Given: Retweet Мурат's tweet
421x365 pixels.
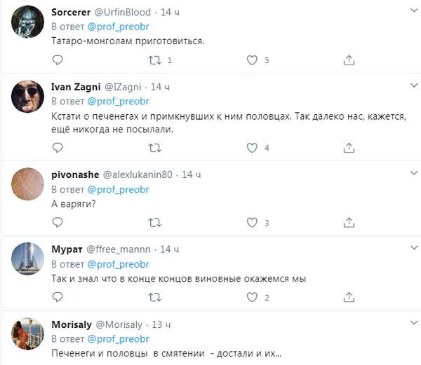Looking at the screenshot, I should [155, 298].
